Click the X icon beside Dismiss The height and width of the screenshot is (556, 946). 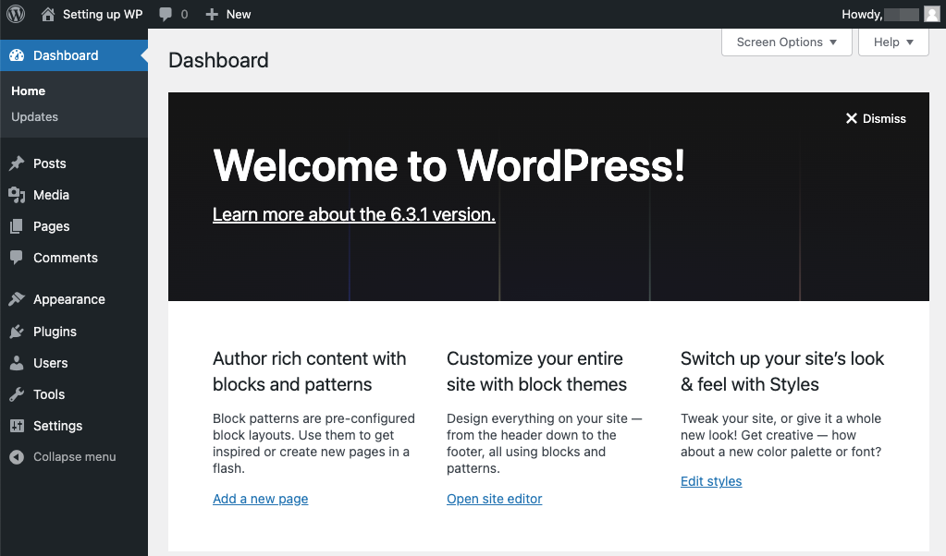[852, 118]
